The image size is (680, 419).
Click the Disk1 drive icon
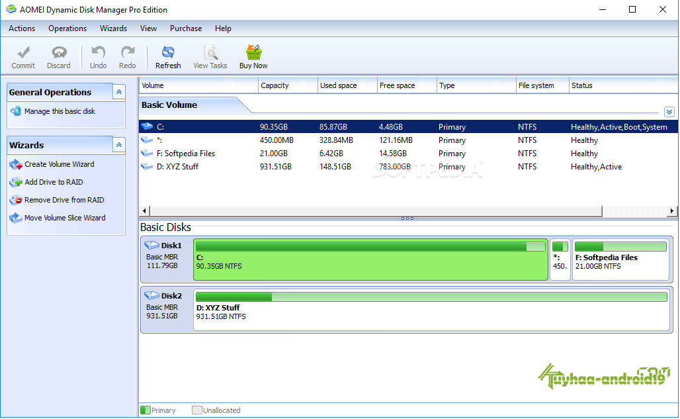151,246
